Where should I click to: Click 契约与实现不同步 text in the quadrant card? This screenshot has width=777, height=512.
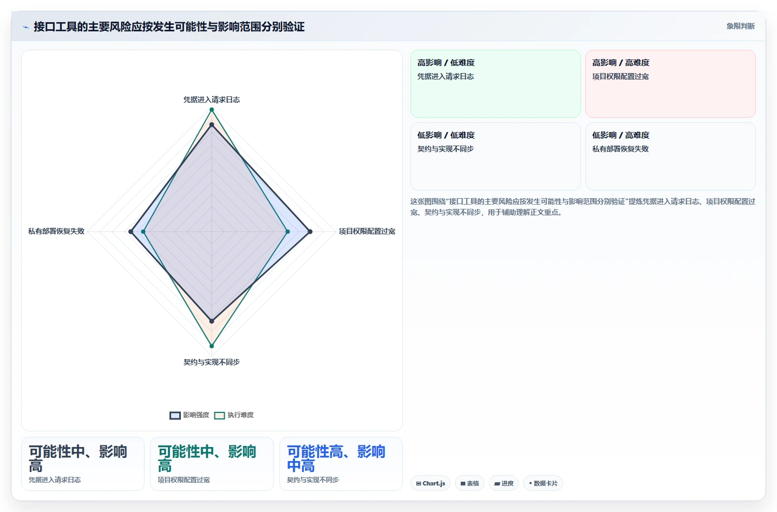tap(446, 149)
